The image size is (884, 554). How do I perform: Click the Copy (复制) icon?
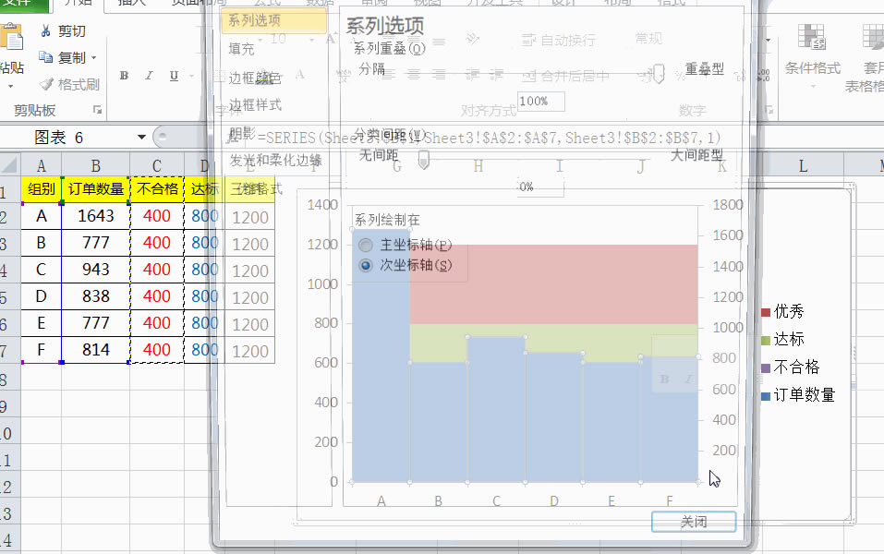(x=46, y=57)
